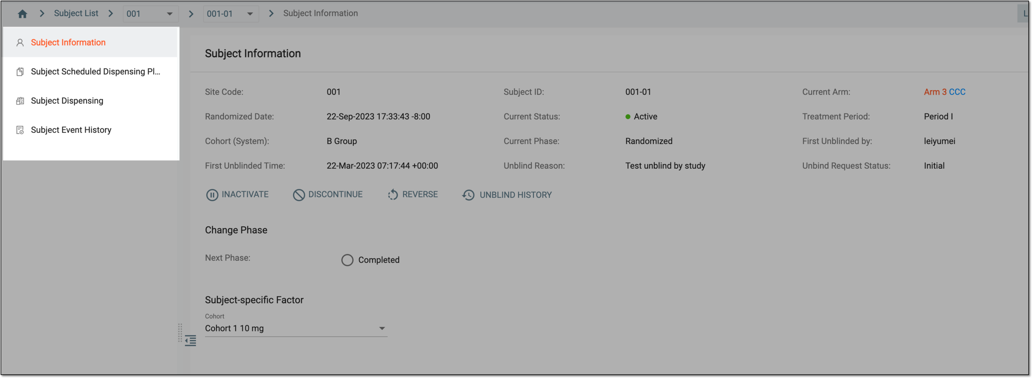Click the chevron before Subject Information breadcrumb
The height and width of the screenshot is (378, 1032).
click(271, 14)
